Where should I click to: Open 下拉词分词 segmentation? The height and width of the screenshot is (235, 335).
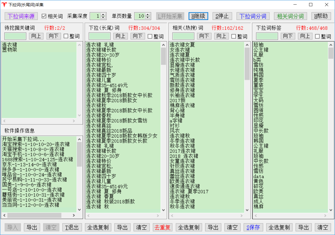point(253,16)
